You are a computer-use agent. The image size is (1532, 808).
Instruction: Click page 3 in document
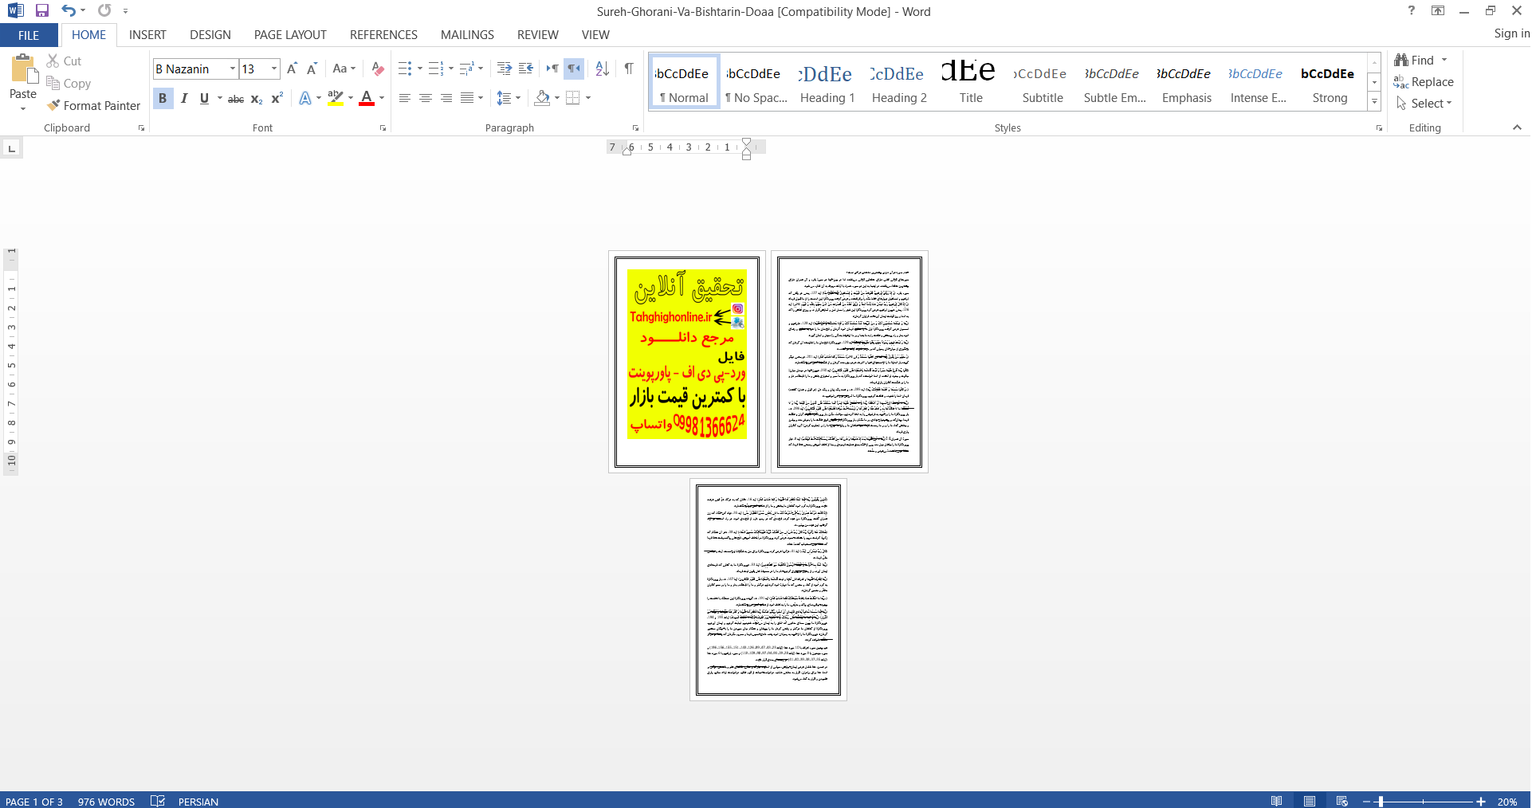click(x=768, y=590)
